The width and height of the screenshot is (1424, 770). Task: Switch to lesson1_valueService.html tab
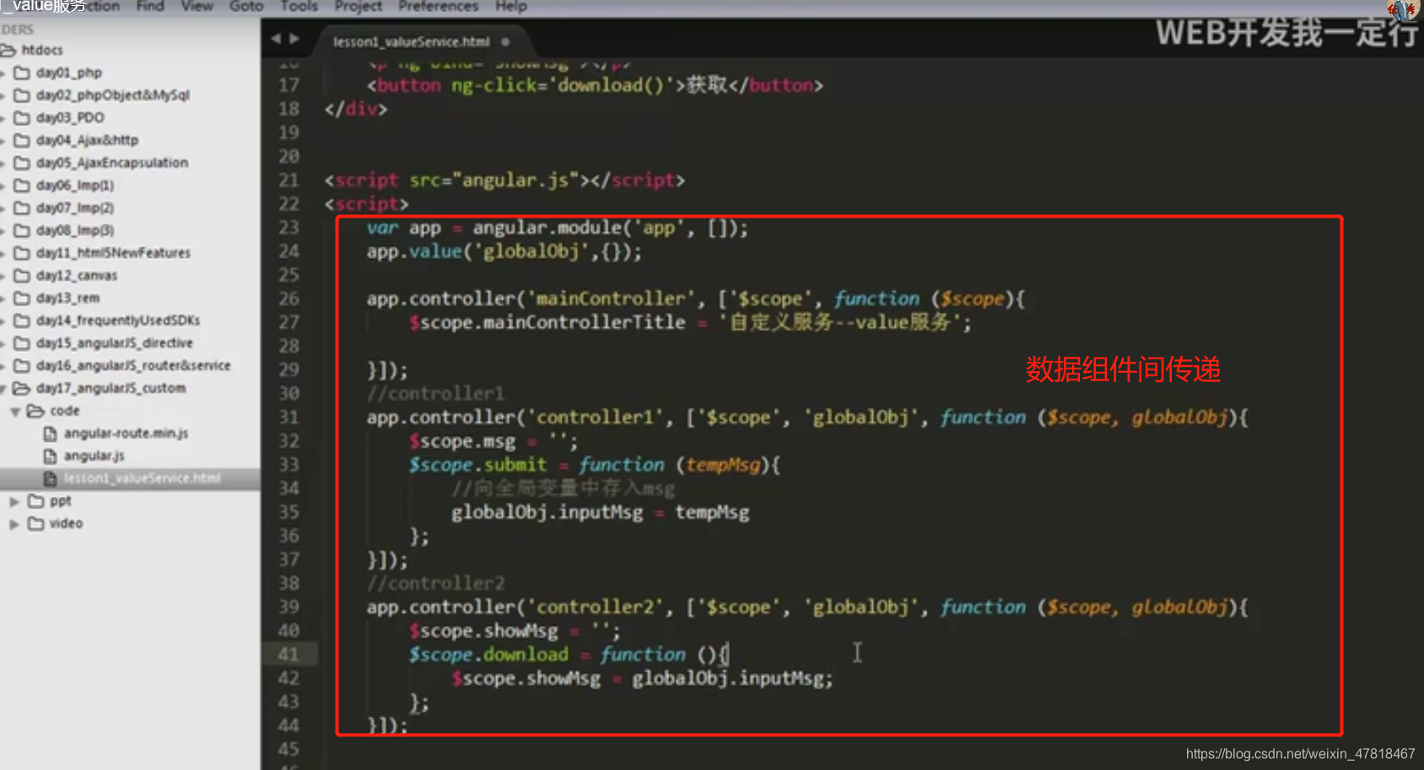(x=411, y=41)
